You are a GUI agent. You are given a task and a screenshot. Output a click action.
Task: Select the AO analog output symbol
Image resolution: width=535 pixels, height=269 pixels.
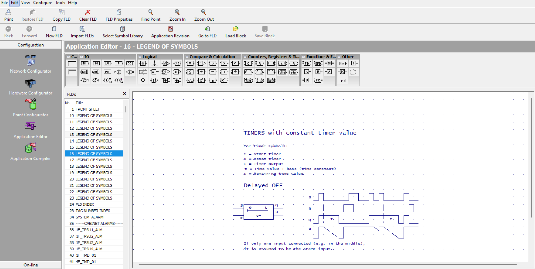coord(96,72)
